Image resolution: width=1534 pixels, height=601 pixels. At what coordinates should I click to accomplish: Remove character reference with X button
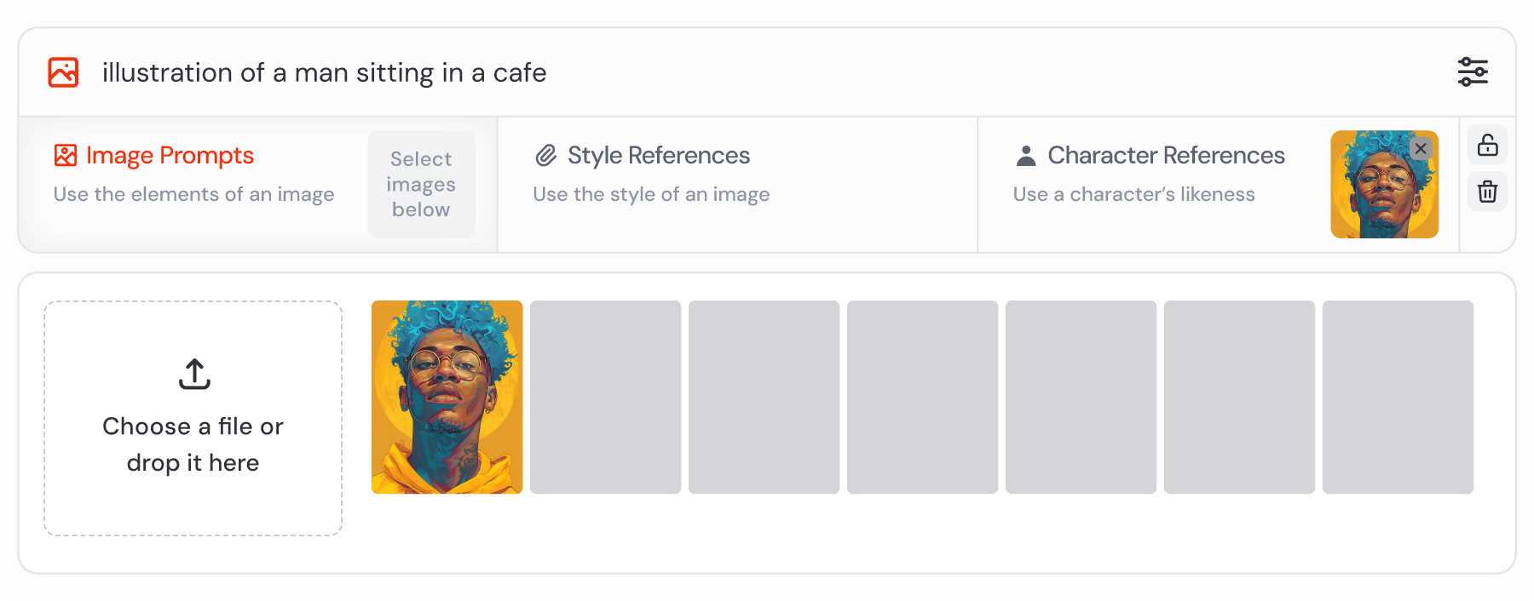click(x=1420, y=148)
